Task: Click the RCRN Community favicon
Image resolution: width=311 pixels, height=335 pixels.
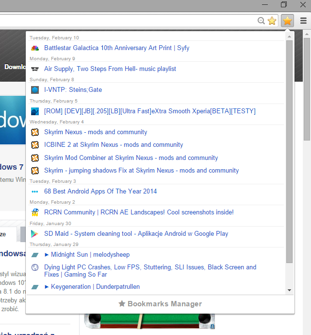Action: click(35, 212)
